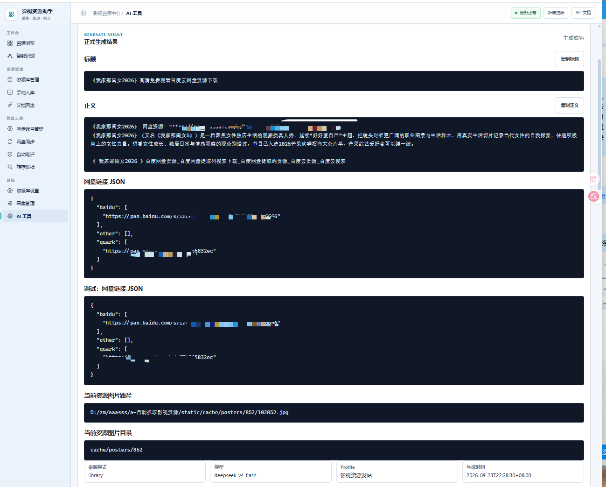The width and height of the screenshot is (606, 487).
Task: Click the 手动入库 plus icon
Action: click(10, 92)
